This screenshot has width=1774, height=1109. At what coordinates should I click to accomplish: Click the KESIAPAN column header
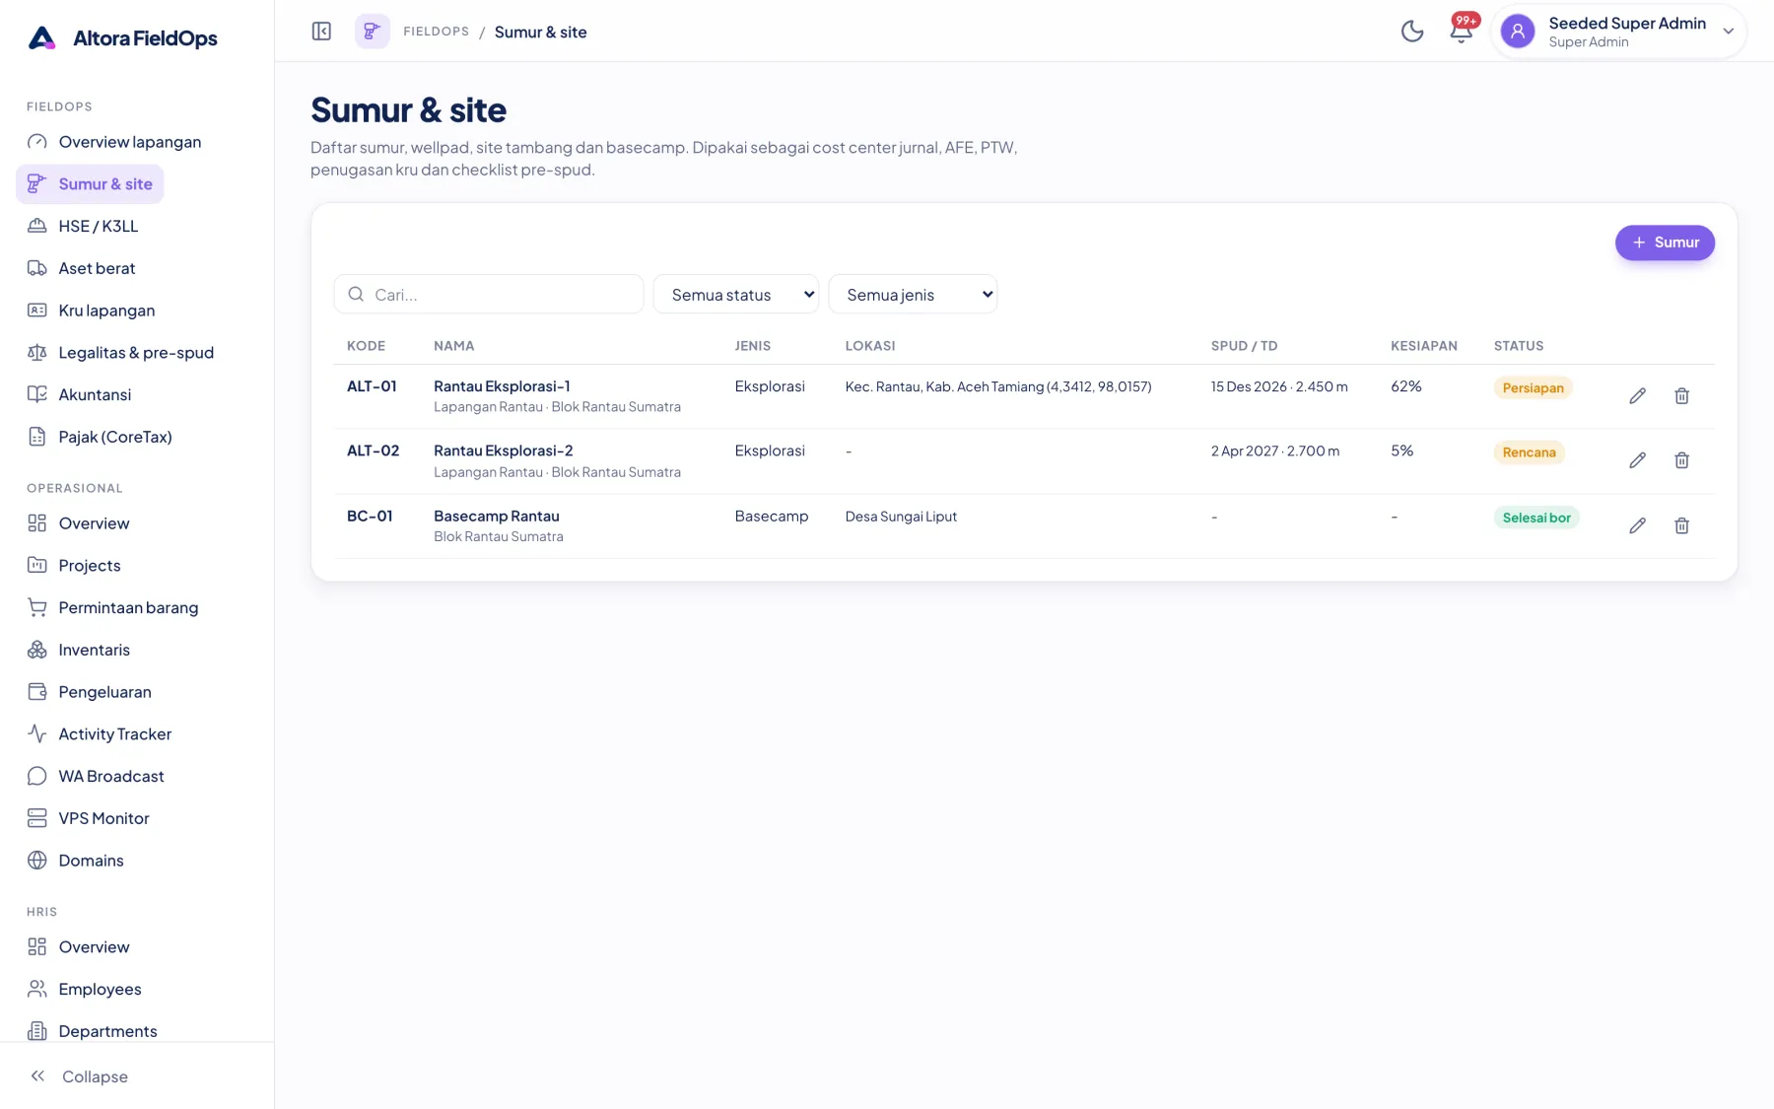tap(1423, 346)
